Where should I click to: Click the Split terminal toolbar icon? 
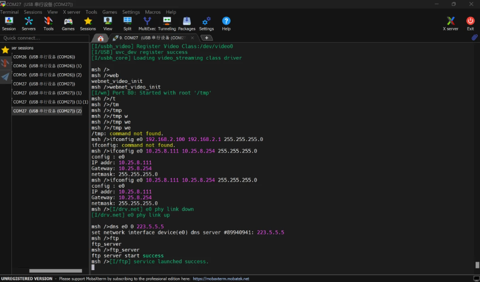tap(127, 23)
